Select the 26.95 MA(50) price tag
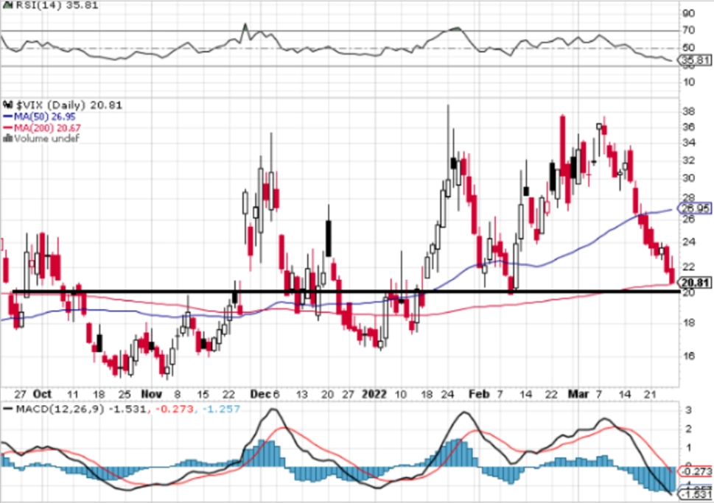The height and width of the screenshot is (503, 714). pyautogui.click(x=695, y=208)
